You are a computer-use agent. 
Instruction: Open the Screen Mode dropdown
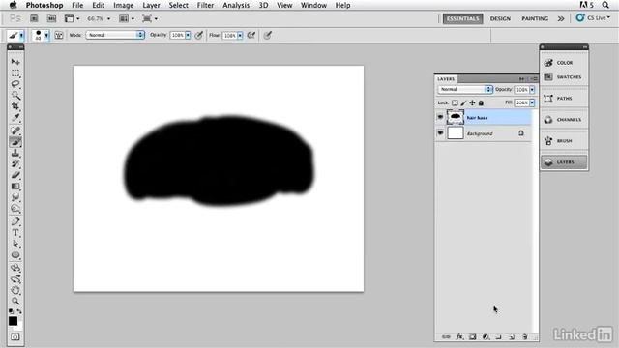pyautogui.click(x=150, y=18)
